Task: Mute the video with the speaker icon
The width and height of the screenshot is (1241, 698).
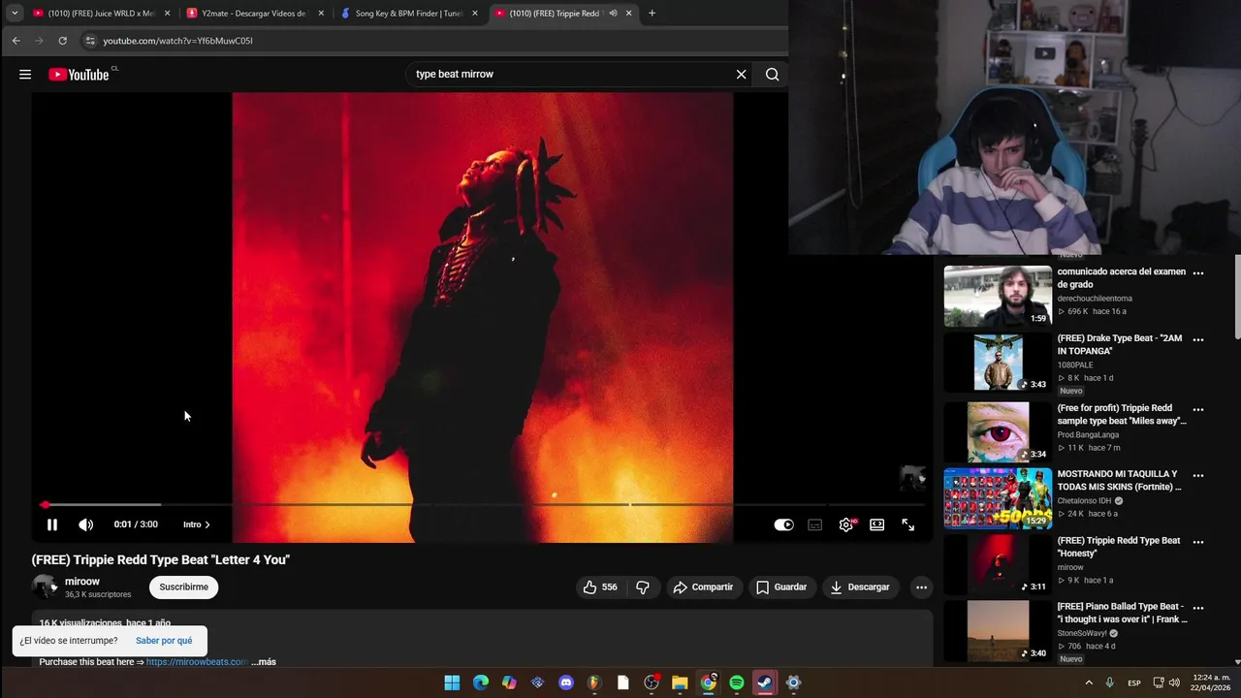Action: click(x=86, y=524)
